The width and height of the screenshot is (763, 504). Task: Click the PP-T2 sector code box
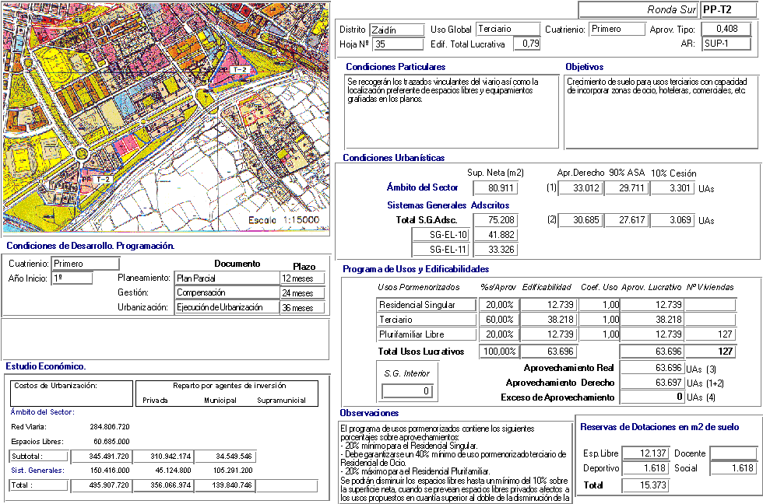[x=727, y=9]
